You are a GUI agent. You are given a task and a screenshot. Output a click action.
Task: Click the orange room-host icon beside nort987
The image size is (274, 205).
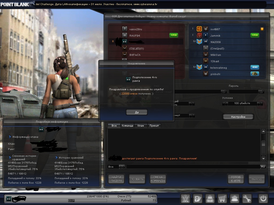click(x=262, y=29)
